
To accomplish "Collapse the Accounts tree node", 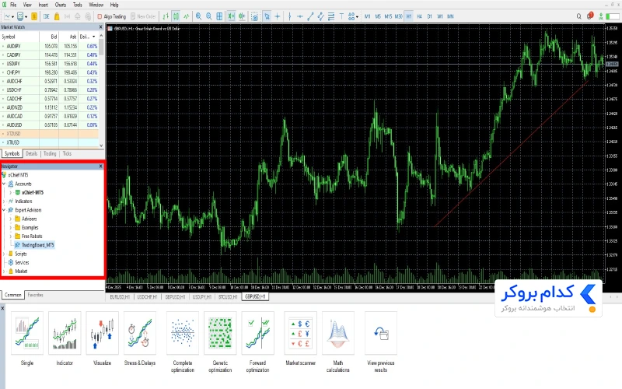I will (4, 184).
